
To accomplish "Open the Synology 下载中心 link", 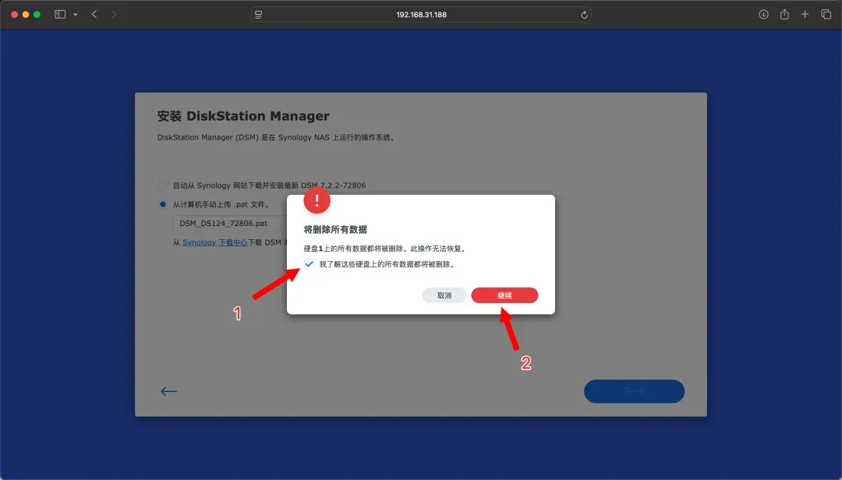I will pyautogui.click(x=215, y=242).
